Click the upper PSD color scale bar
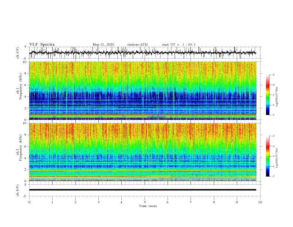This screenshot has height=227, width=293. [x=268, y=95]
